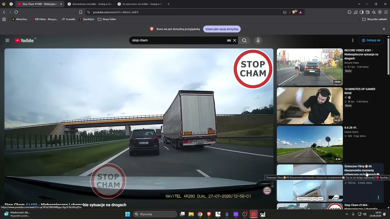Select the Stop Cham #1489 tab

[40, 4]
